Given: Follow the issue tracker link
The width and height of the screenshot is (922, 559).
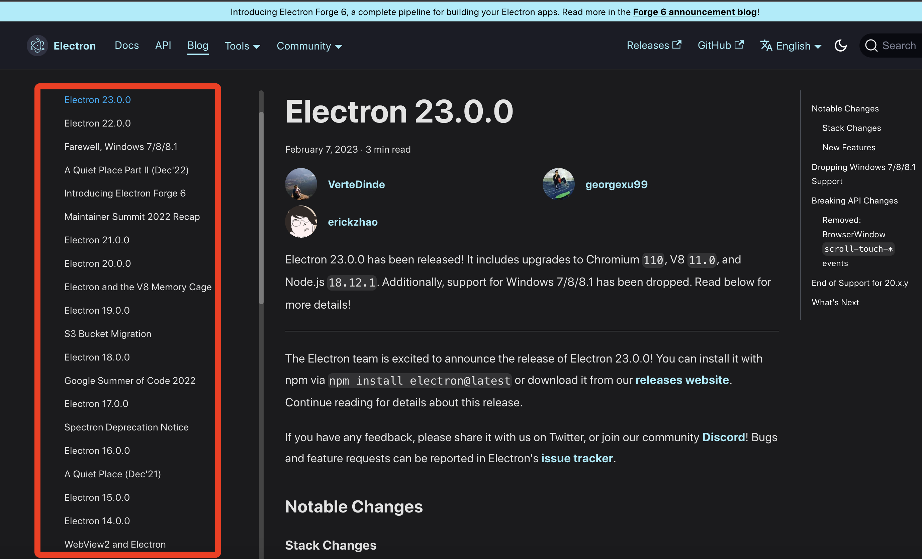Looking at the screenshot, I should pos(577,458).
